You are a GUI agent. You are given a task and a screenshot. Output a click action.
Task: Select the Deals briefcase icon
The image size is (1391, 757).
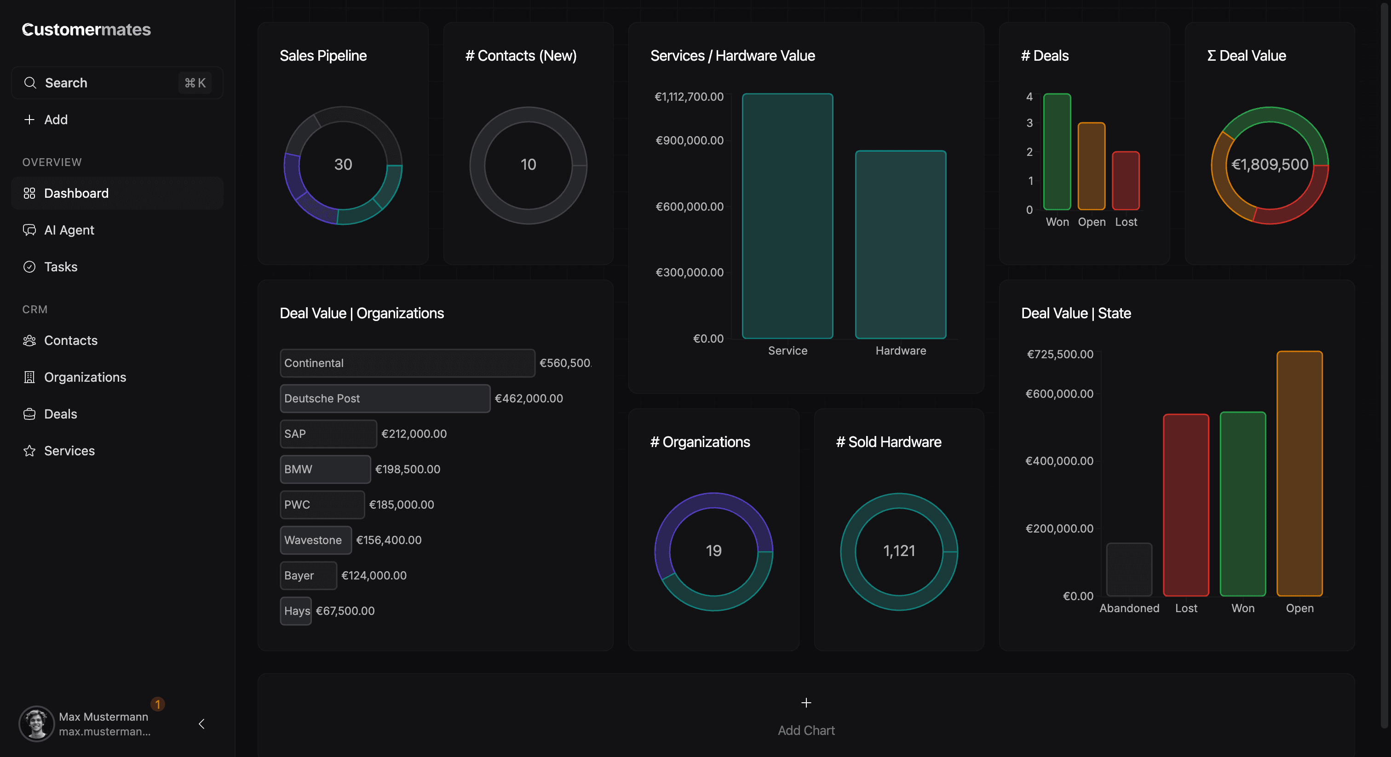click(30, 413)
